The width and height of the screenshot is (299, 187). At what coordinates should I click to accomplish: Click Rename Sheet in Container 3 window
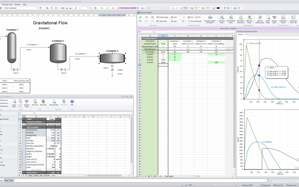pos(27,103)
